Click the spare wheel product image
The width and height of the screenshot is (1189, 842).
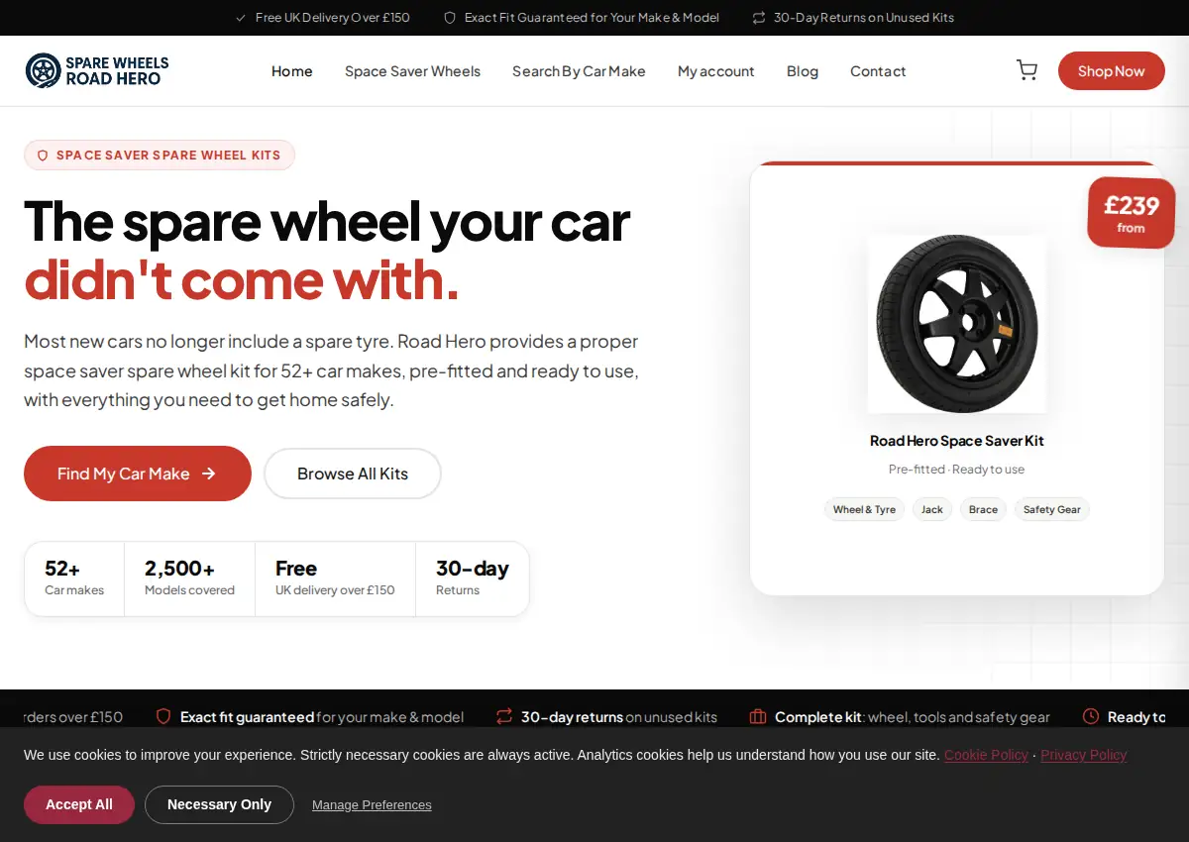pos(957,324)
